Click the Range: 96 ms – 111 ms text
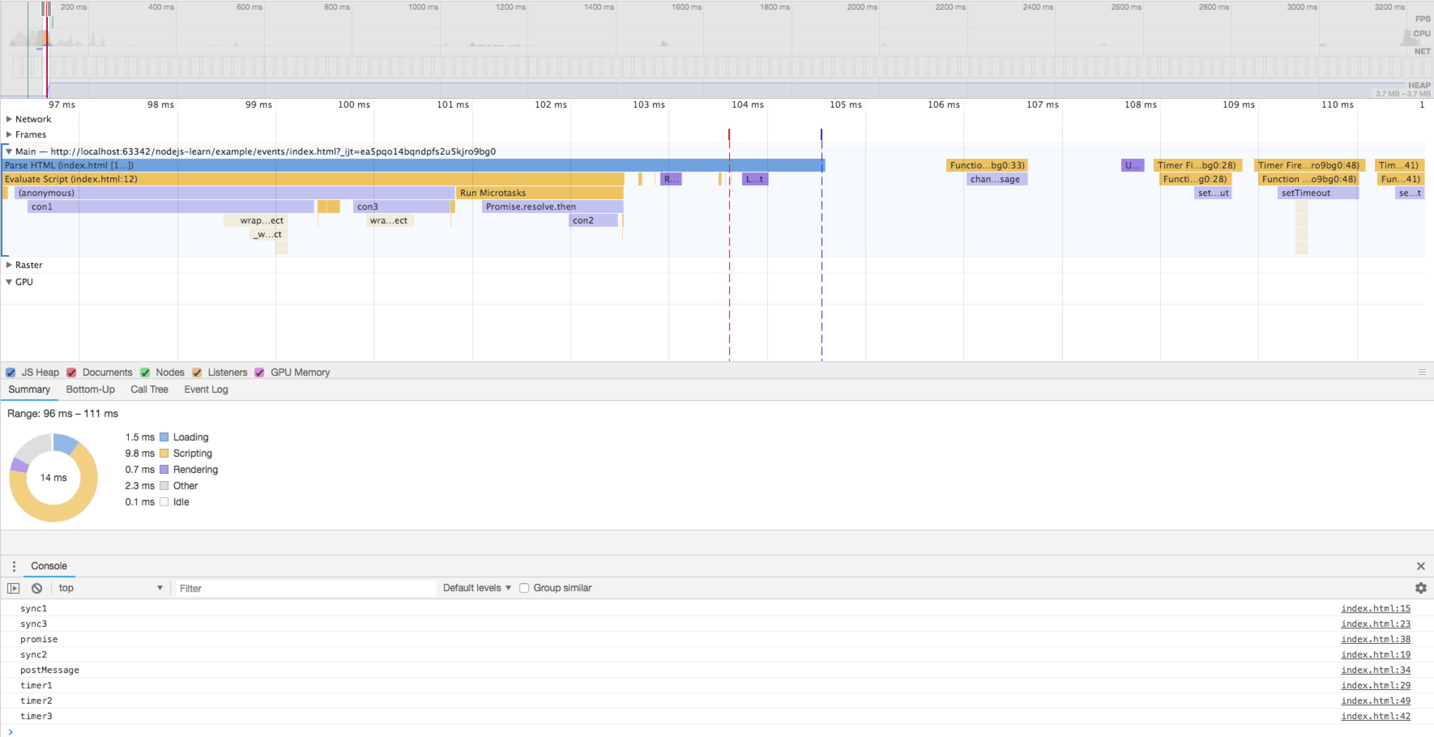 [62, 413]
